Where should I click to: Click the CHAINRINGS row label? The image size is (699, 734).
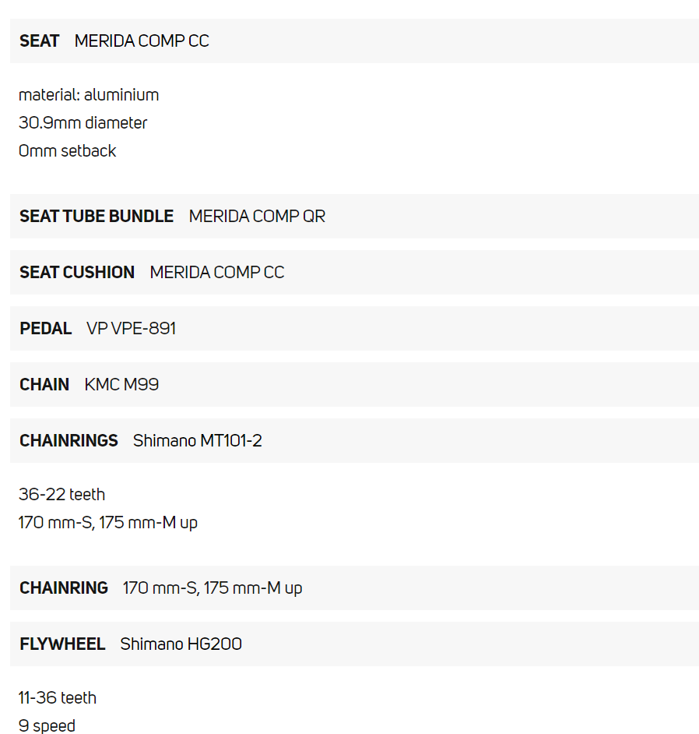[68, 441]
